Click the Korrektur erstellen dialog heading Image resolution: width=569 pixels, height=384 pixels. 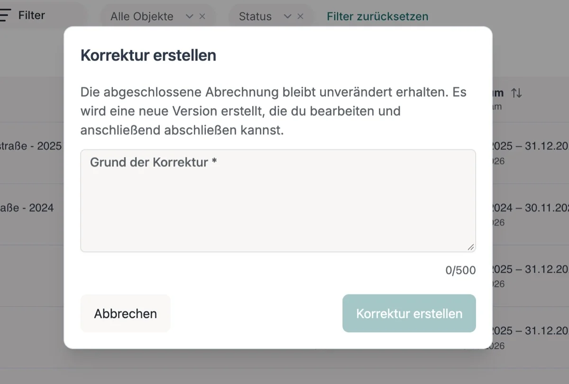click(x=148, y=55)
